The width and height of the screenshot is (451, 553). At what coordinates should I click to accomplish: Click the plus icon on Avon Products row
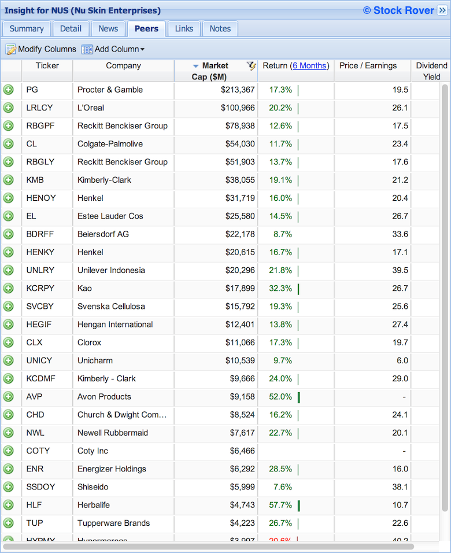9,397
